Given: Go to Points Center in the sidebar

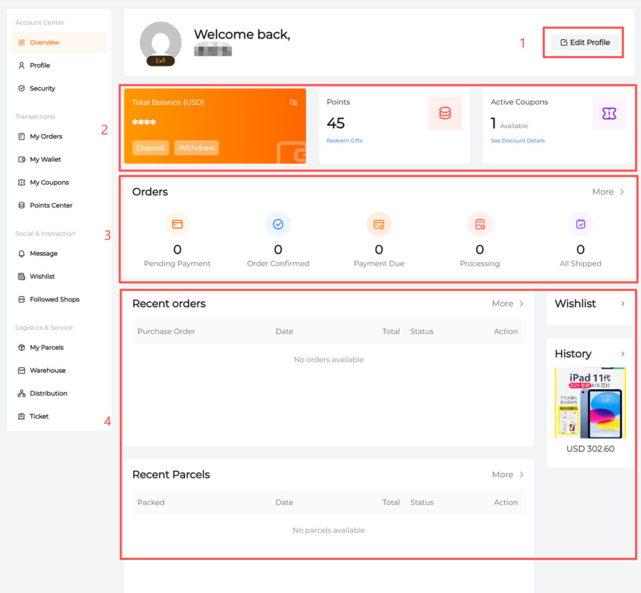Looking at the screenshot, I should pos(51,205).
